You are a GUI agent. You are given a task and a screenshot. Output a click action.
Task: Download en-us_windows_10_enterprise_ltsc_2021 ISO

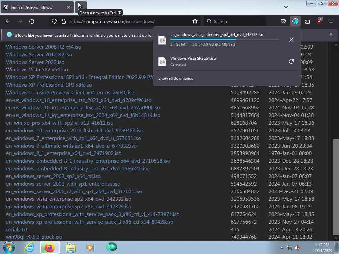79,100
